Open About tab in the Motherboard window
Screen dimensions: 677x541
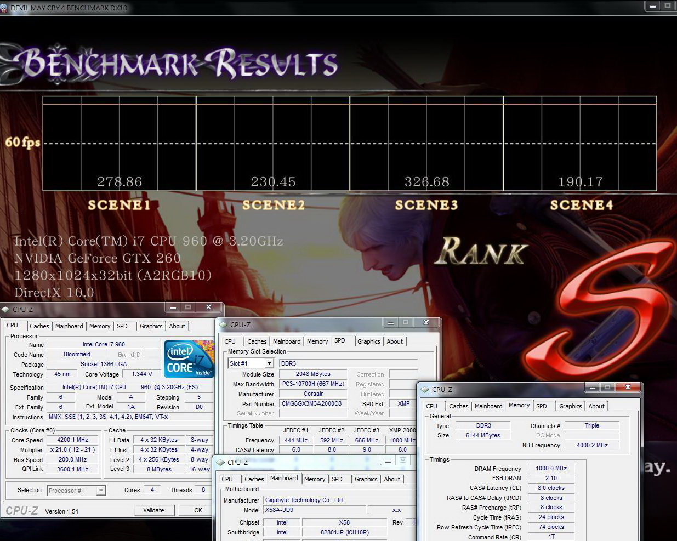(391, 479)
